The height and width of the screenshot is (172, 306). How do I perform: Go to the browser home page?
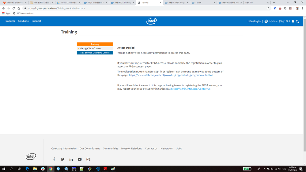tap(19, 8)
